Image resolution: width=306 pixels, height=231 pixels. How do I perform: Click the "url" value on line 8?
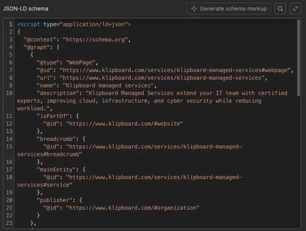pos(162,78)
